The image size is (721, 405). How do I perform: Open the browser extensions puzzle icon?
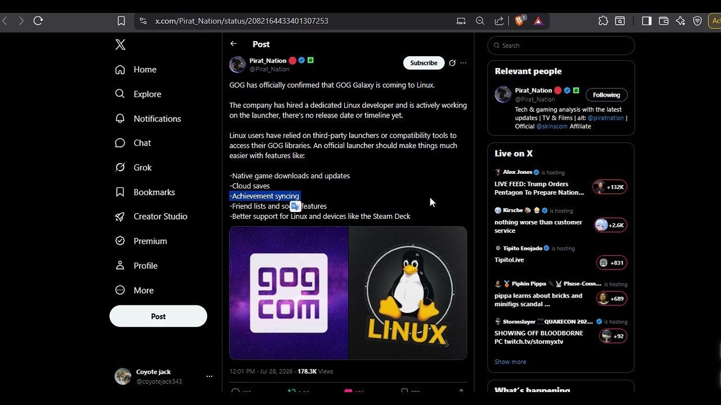(x=603, y=21)
